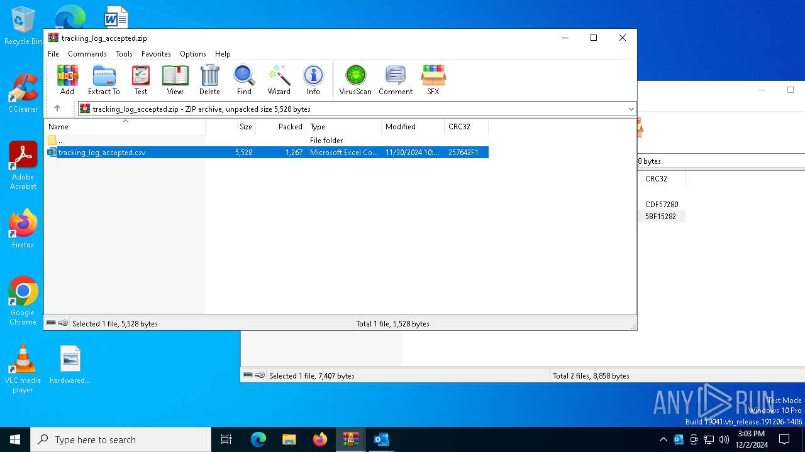Open the Windows Start menu
Screen dimensions: 805x452
(x=15, y=439)
